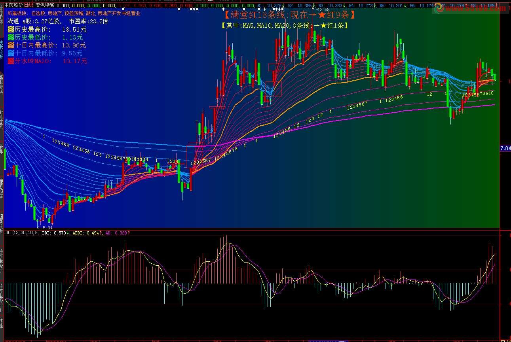
Task: Click the 市盈率:23.2倍 value
Action: (88, 21)
